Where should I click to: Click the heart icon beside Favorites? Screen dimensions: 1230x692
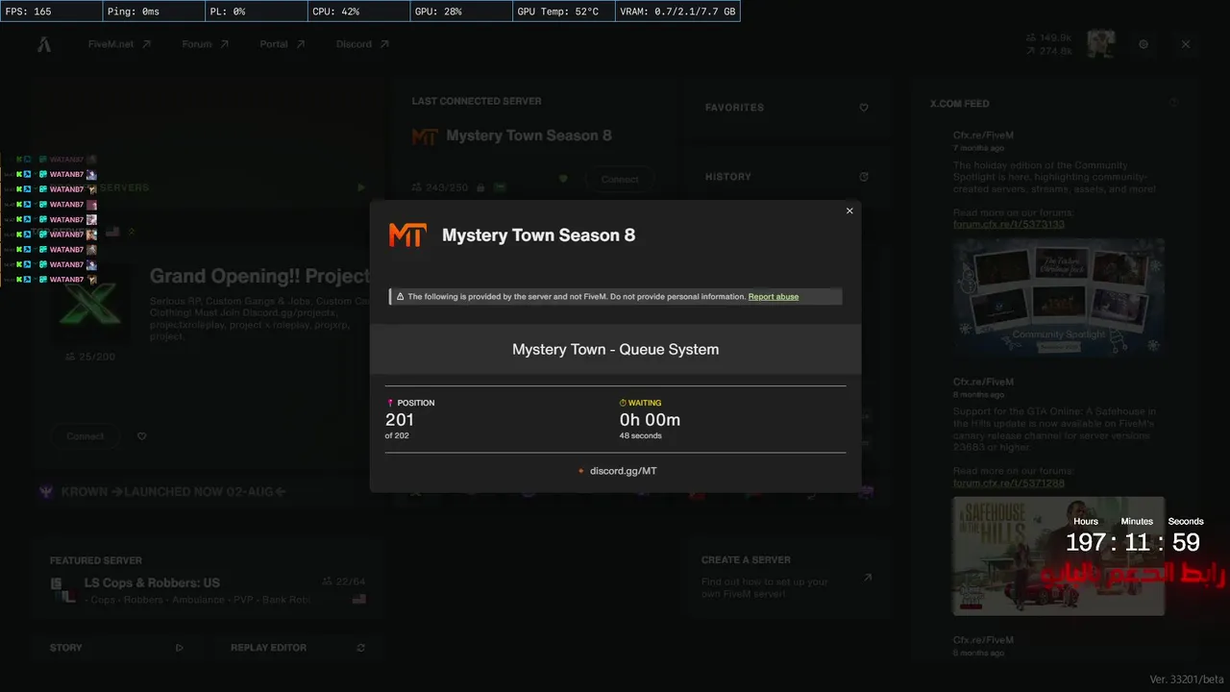coord(864,108)
